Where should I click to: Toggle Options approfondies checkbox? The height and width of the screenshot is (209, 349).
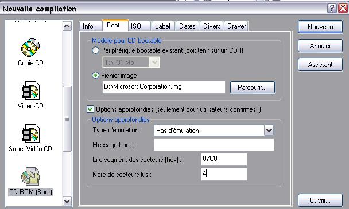pos(90,109)
